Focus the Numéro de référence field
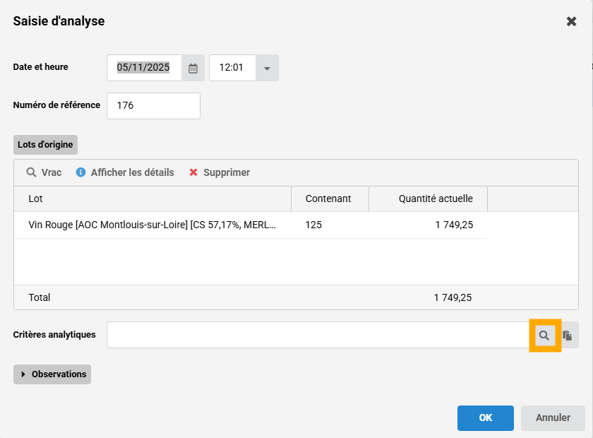This screenshot has width=593, height=438. coord(153,106)
